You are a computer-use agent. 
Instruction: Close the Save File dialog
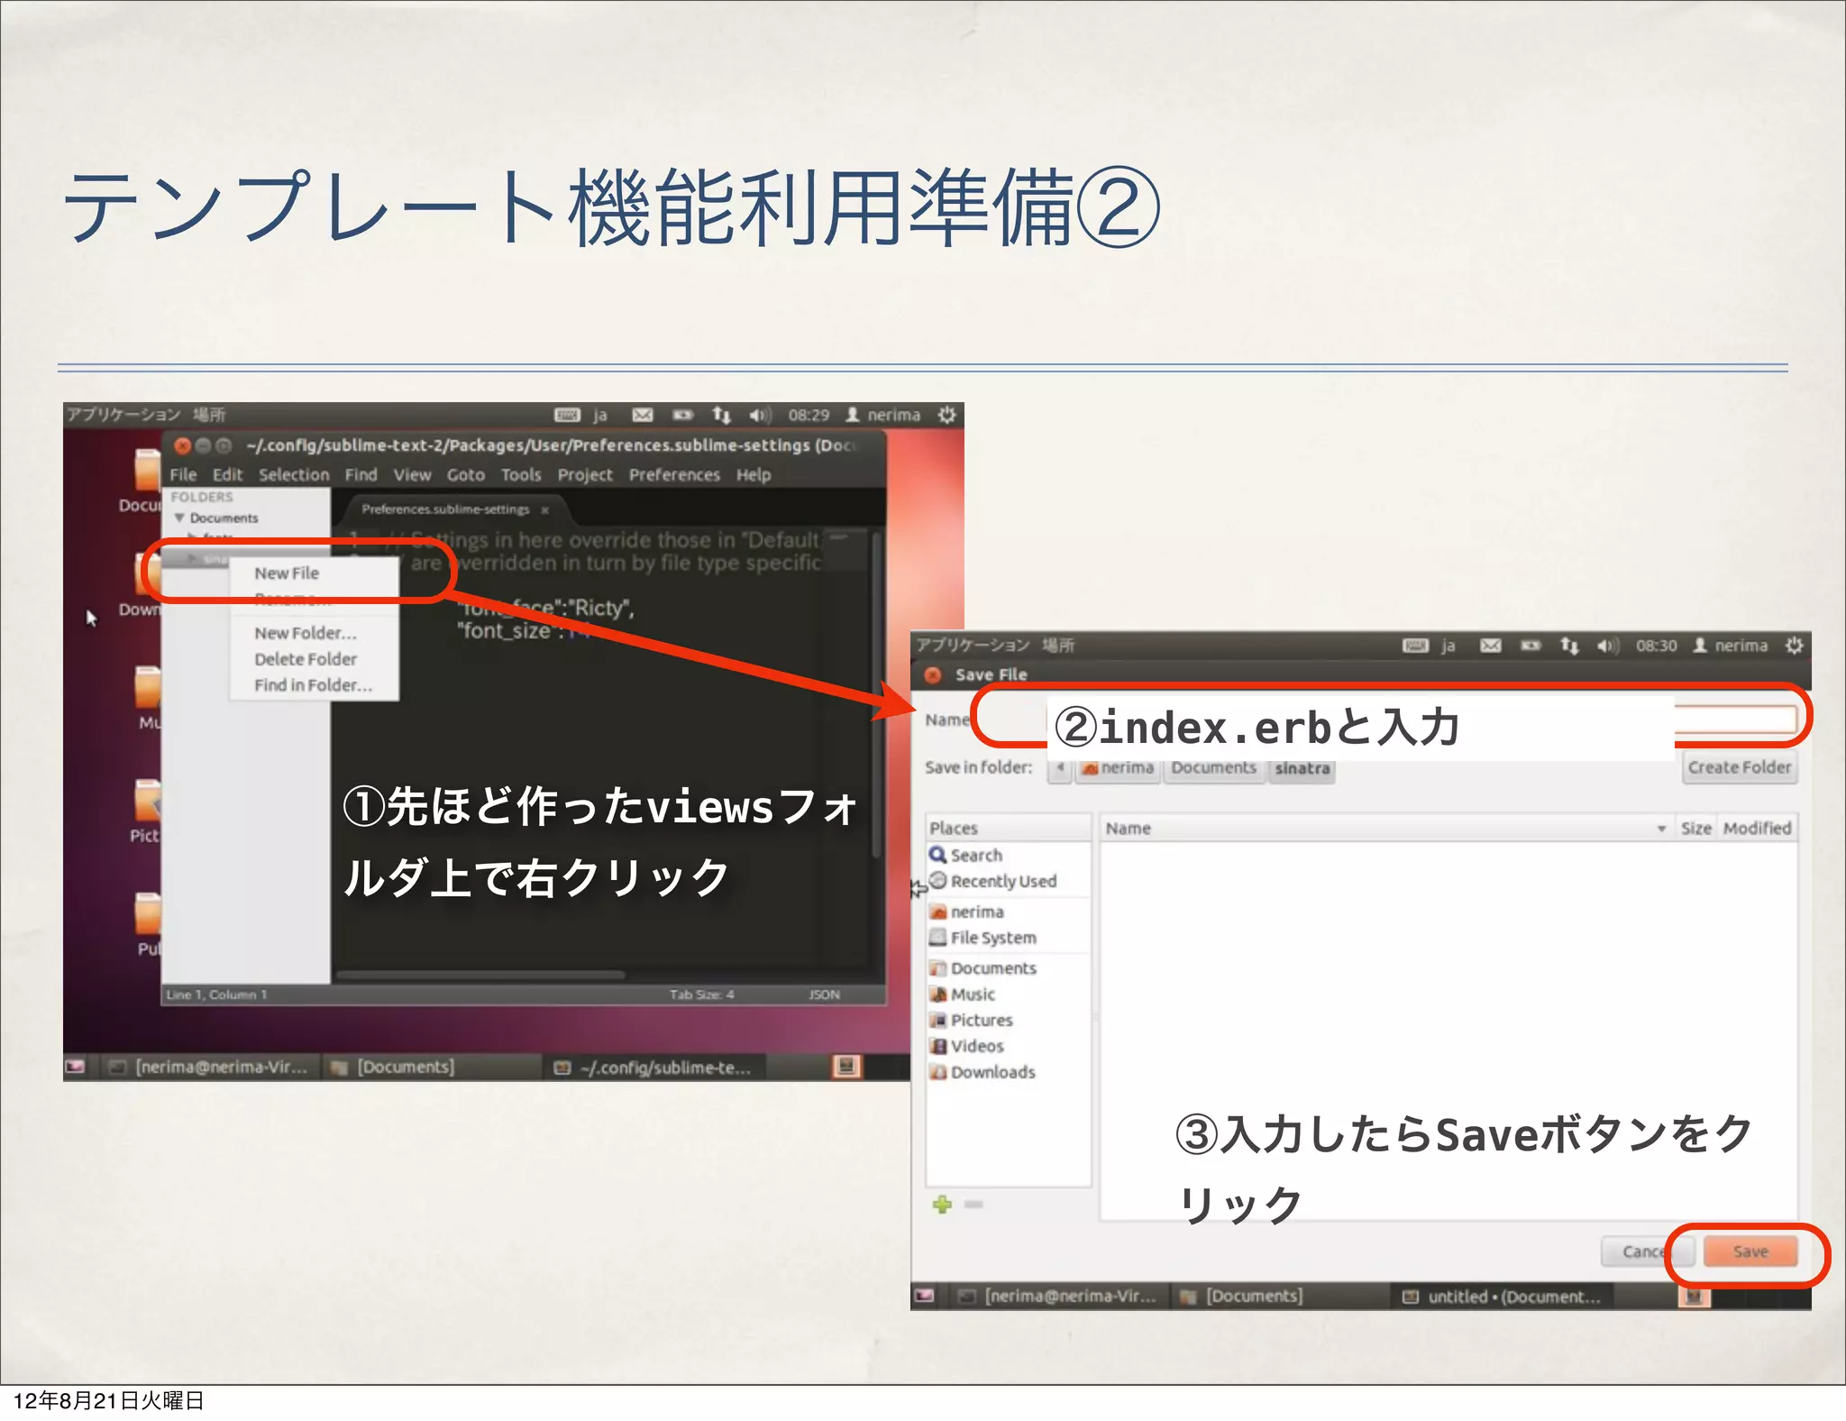coord(933,674)
